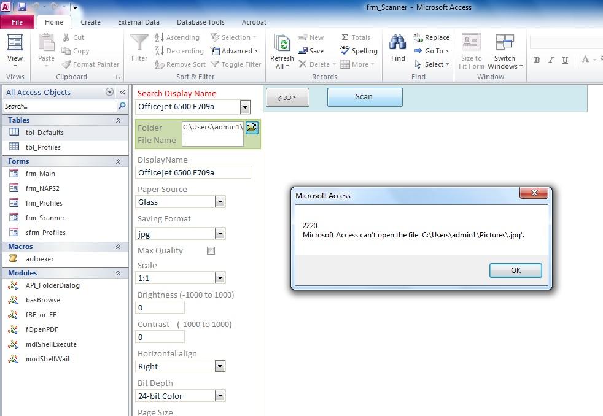Switch to External Data tab
Screen dimensions: 603x416
click(x=138, y=22)
